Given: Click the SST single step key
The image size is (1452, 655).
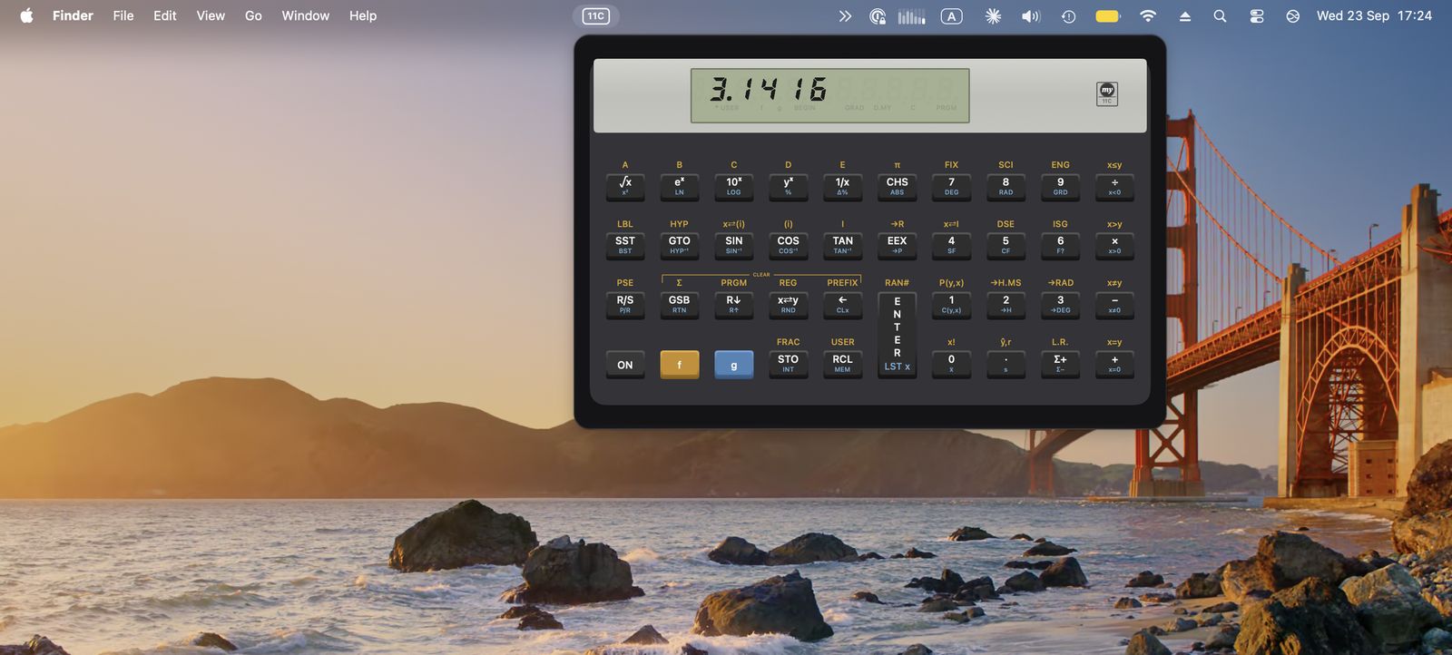Looking at the screenshot, I should click(625, 245).
